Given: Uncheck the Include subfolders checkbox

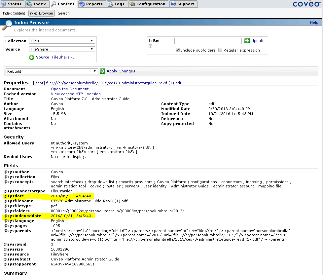Looking at the screenshot, I should tap(177, 50).
